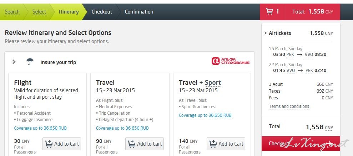Click the shopping cart icon in header
Viewport: 353px width, 156px height.
pos(269,11)
